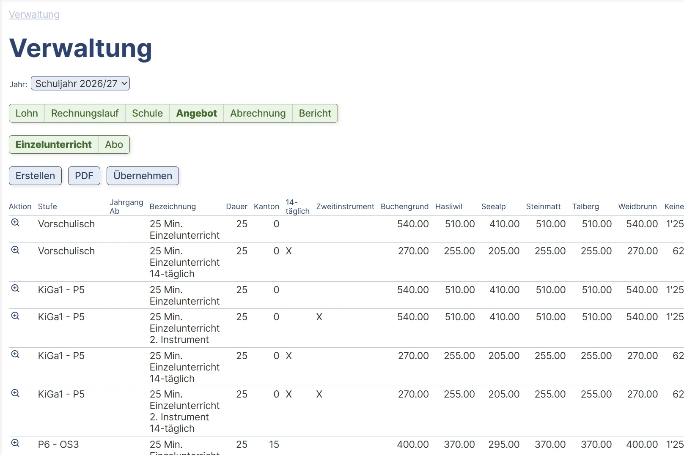Select the Angebot tab
Viewport: 684px width, 455px height.
[196, 113]
